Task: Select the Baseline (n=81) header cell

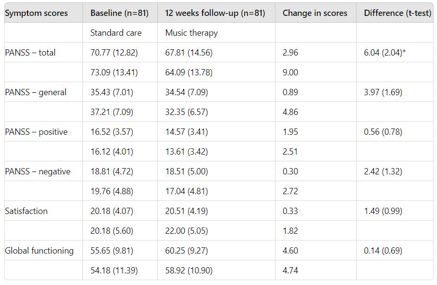Action: (x=119, y=13)
